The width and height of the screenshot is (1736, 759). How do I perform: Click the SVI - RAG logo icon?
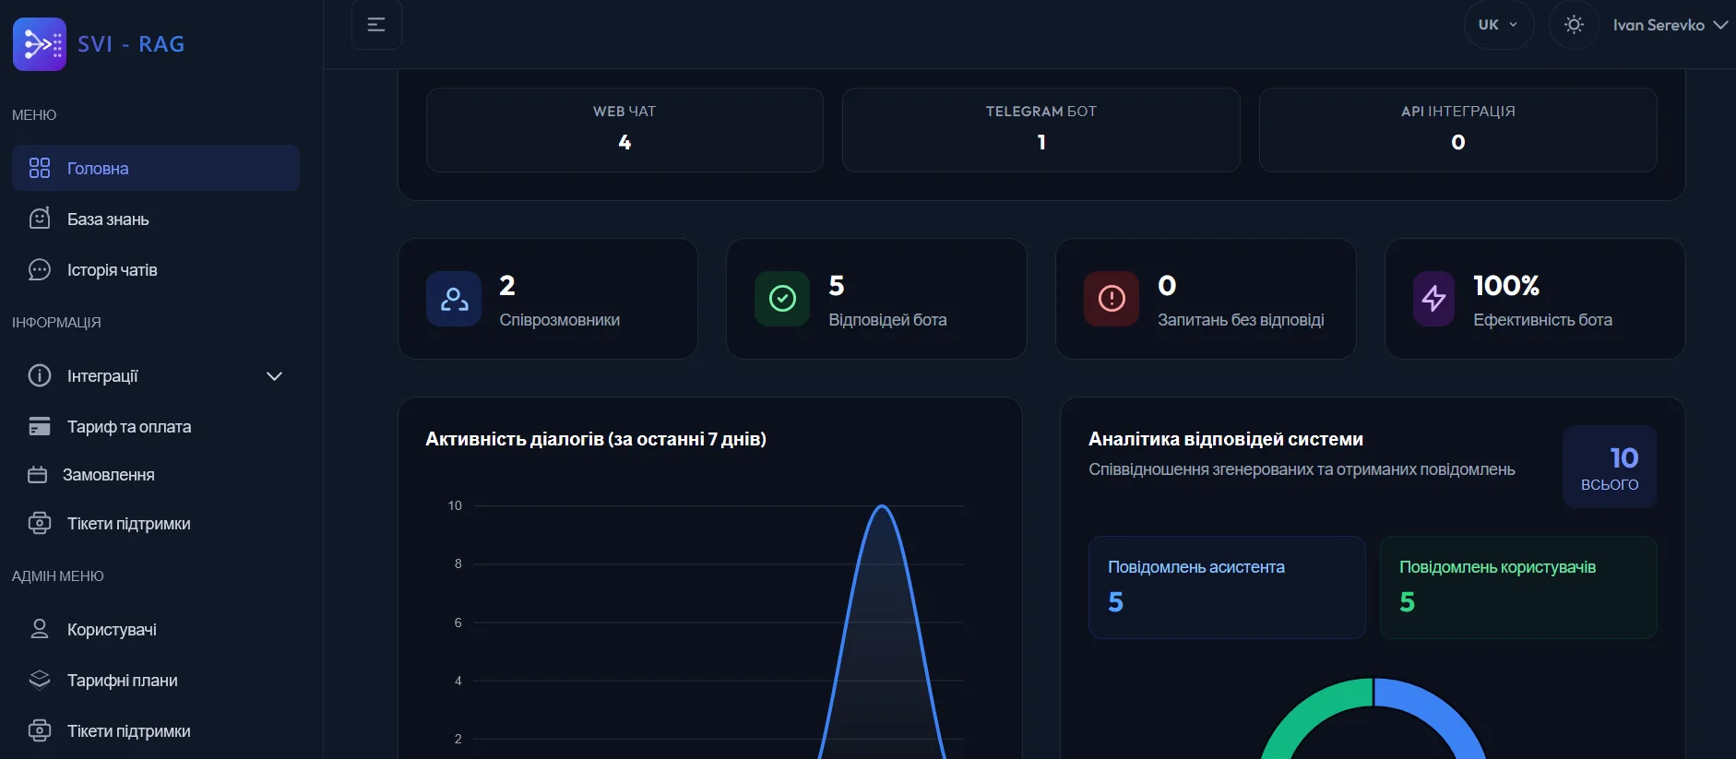point(40,44)
